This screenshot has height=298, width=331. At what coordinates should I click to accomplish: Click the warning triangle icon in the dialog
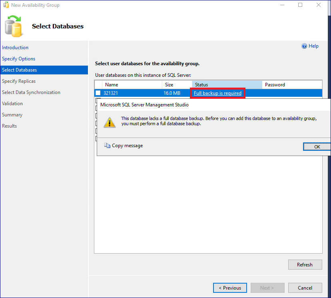click(x=110, y=122)
